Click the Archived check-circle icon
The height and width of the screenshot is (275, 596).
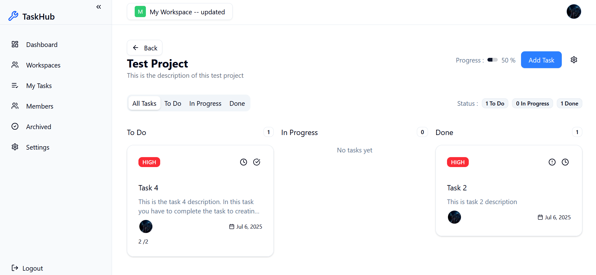[15, 126]
